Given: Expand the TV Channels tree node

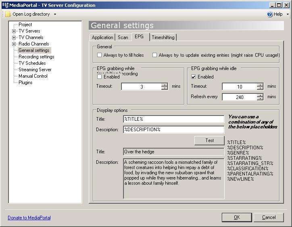Looking at the screenshot, I should (x=14, y=37).
